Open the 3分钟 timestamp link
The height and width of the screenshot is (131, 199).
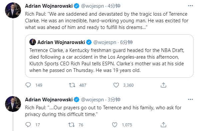tap(114, 100)
